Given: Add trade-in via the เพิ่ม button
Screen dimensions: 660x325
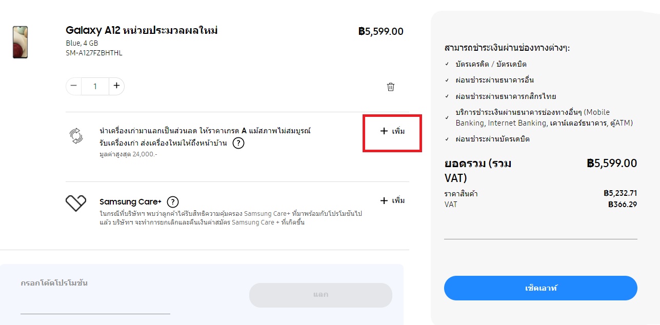Looking at the screenshot, I should 392,131.
